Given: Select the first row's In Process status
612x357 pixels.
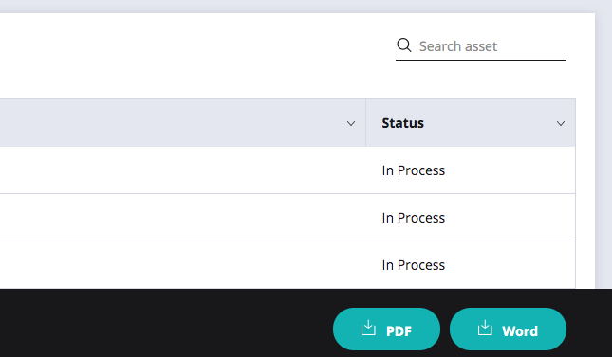Looking at the screenshot, I should pyautogui.click(x=414, y=170).
